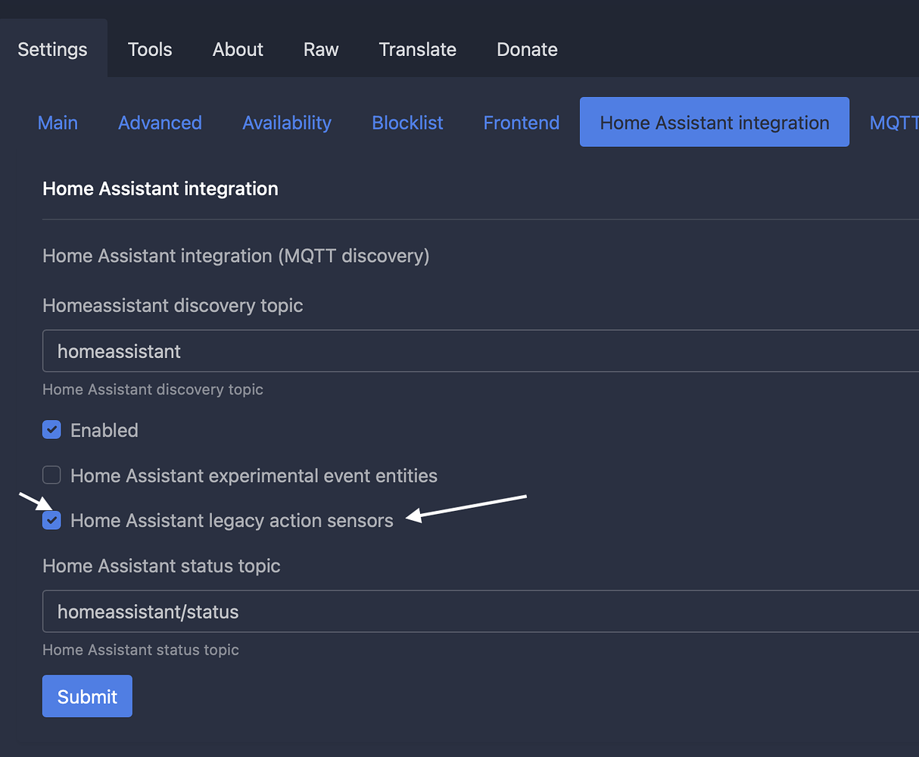This screenshot has height=757, width=919.
Task: Go to the About page
Action: pos(238,49)
